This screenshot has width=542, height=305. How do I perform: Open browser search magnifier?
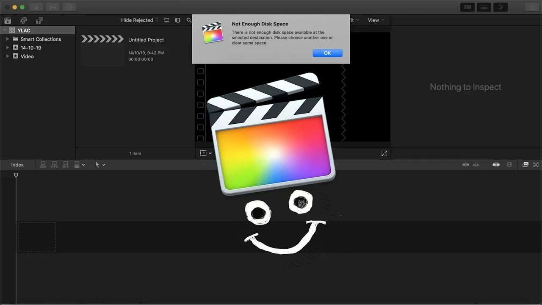[x=189, y=20]
